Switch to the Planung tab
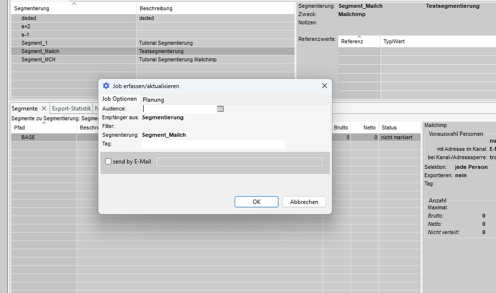Viewport: 496px width, 293px height. (153, 100)
